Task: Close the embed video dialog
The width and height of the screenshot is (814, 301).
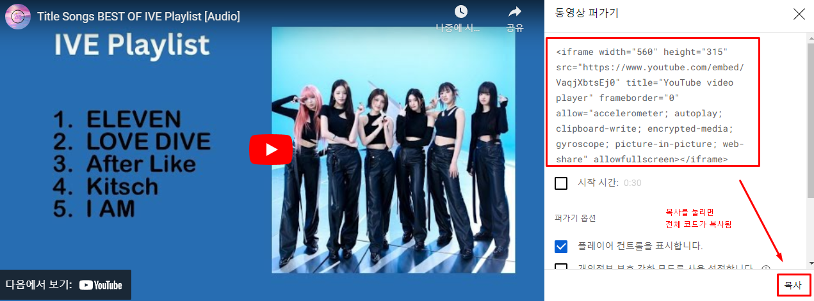Action: [x=799, y=14]
